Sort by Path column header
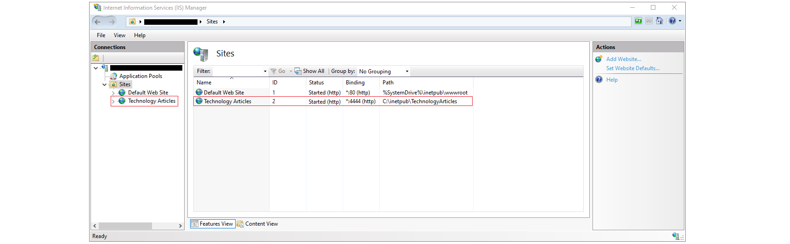This screenshot has height=244, width=790. 426,83
